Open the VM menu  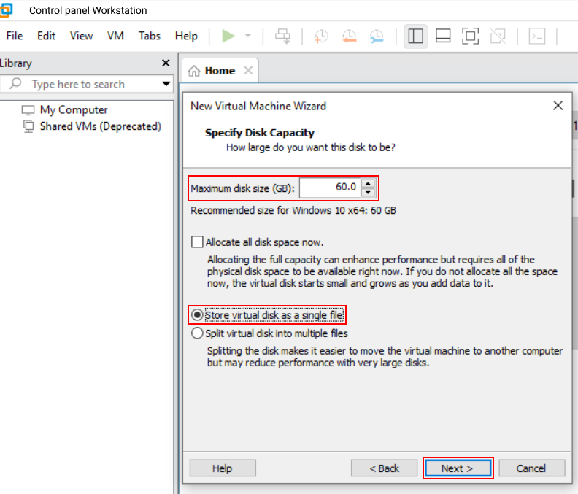(115, 36)
